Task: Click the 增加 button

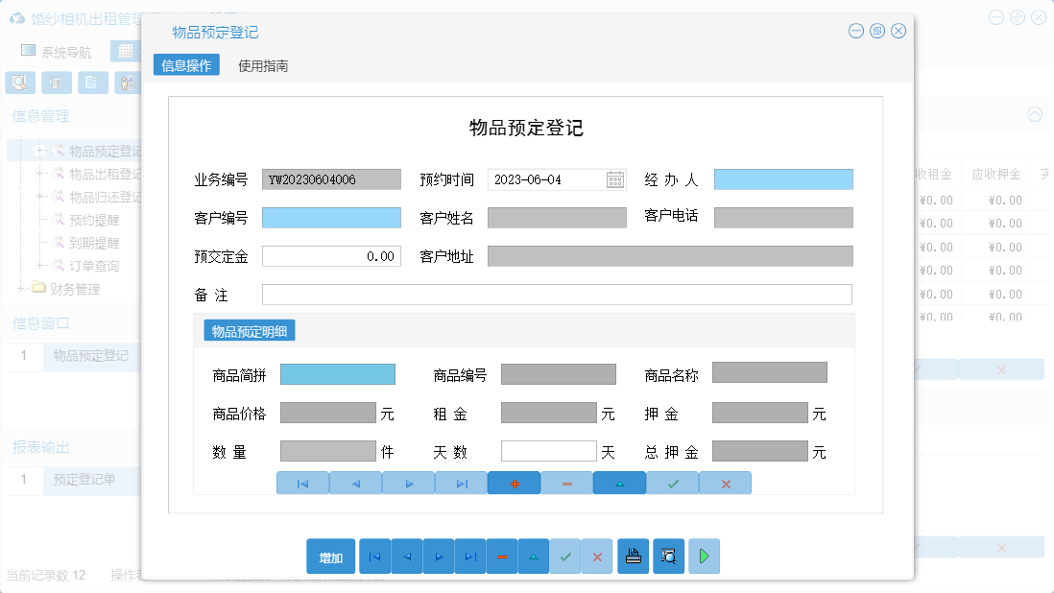Action: (330, 556)
